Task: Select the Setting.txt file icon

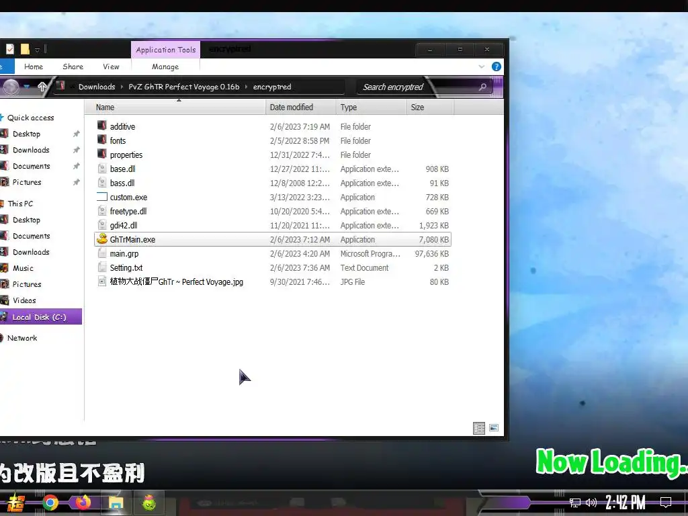Action: (x=102, y=267)
